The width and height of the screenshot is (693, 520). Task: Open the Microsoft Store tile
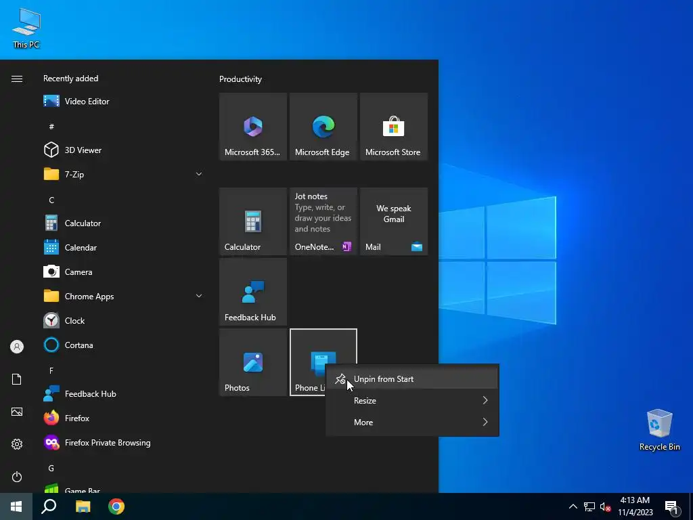(x=394, y=127)
